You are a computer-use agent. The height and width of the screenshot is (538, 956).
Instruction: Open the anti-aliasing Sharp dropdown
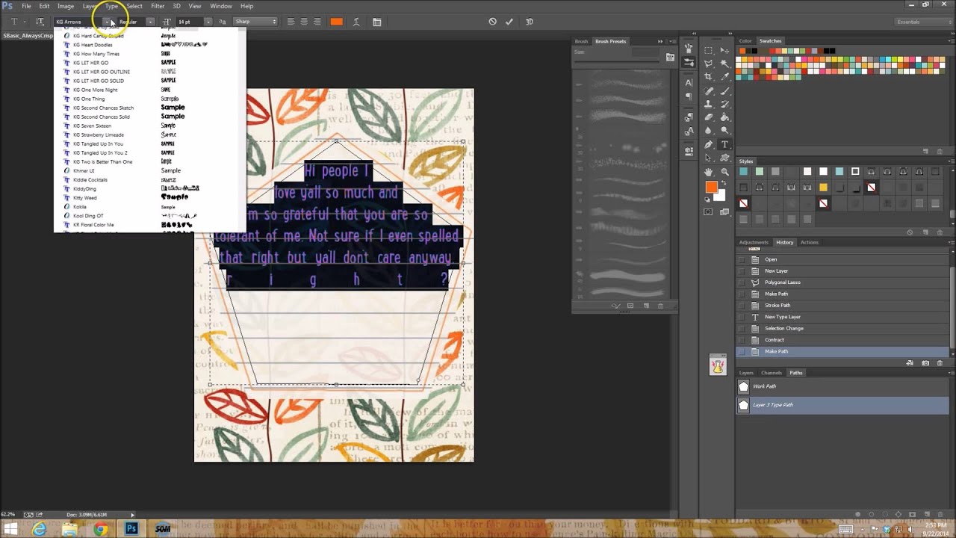pyautogui.click(x=255, y=22)
